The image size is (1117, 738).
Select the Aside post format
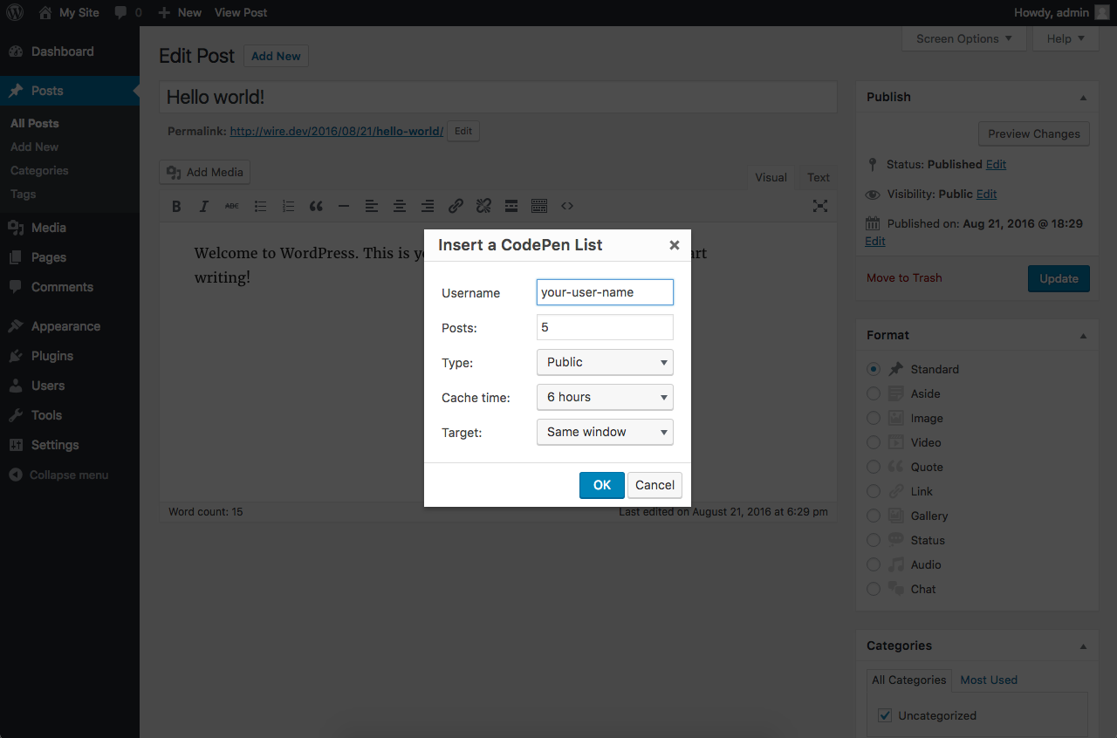click(874, 393)
